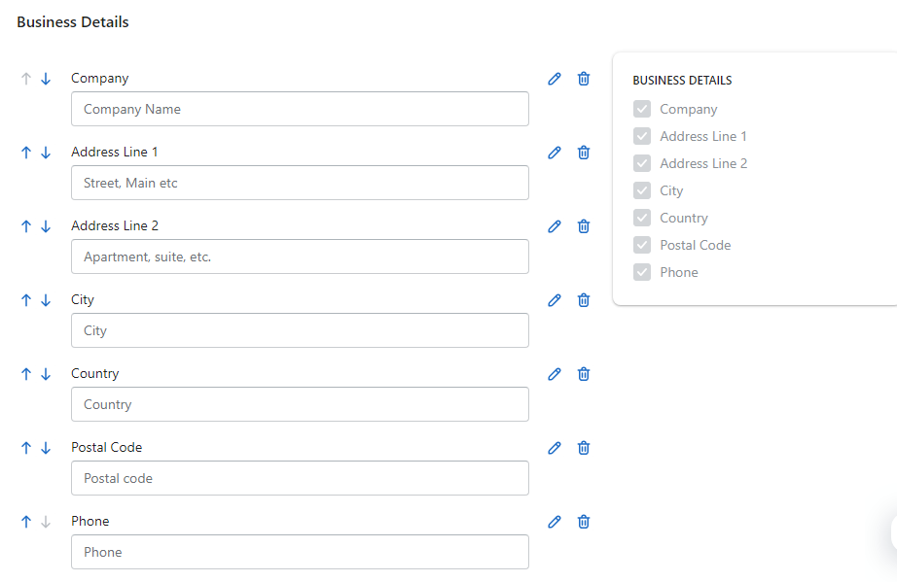Select the Postal code input field

(300, 478)
